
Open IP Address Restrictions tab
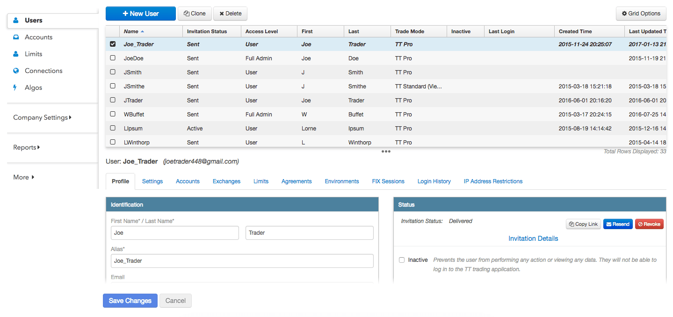click(x=493, y=181)
